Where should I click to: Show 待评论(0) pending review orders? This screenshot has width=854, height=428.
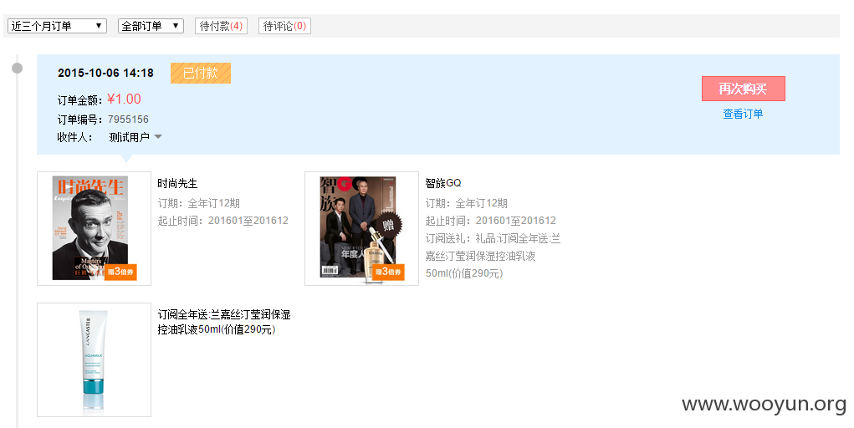click(284, 26)
